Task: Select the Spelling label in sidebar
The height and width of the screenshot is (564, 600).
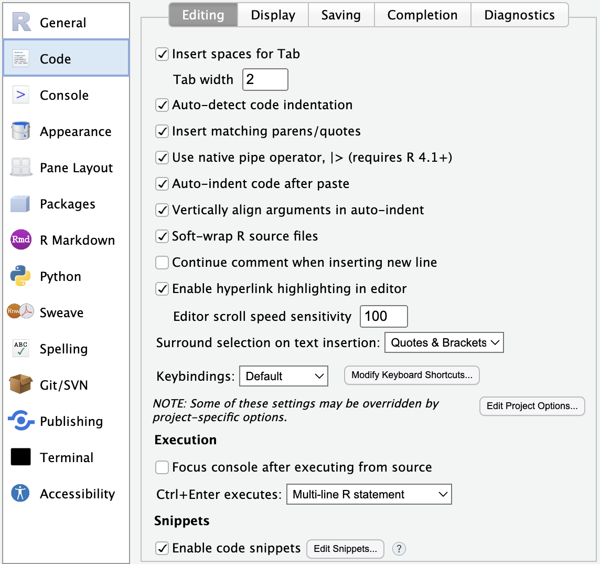Action: (x=64, y=349)
